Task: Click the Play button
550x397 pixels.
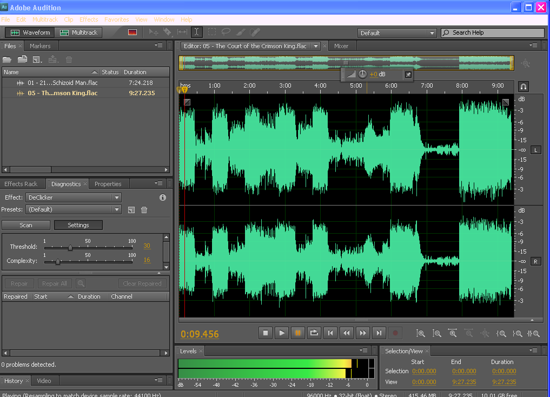Action: (282, 333)
